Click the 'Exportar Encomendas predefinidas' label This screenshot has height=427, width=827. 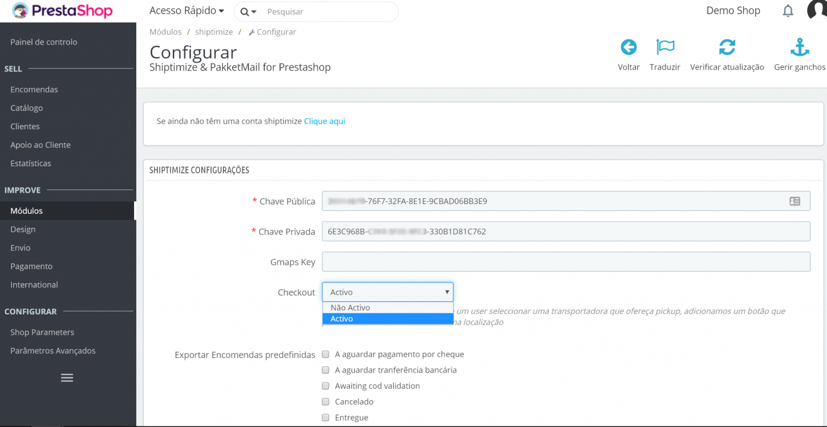pyautogui.click(x=245, y=355)
